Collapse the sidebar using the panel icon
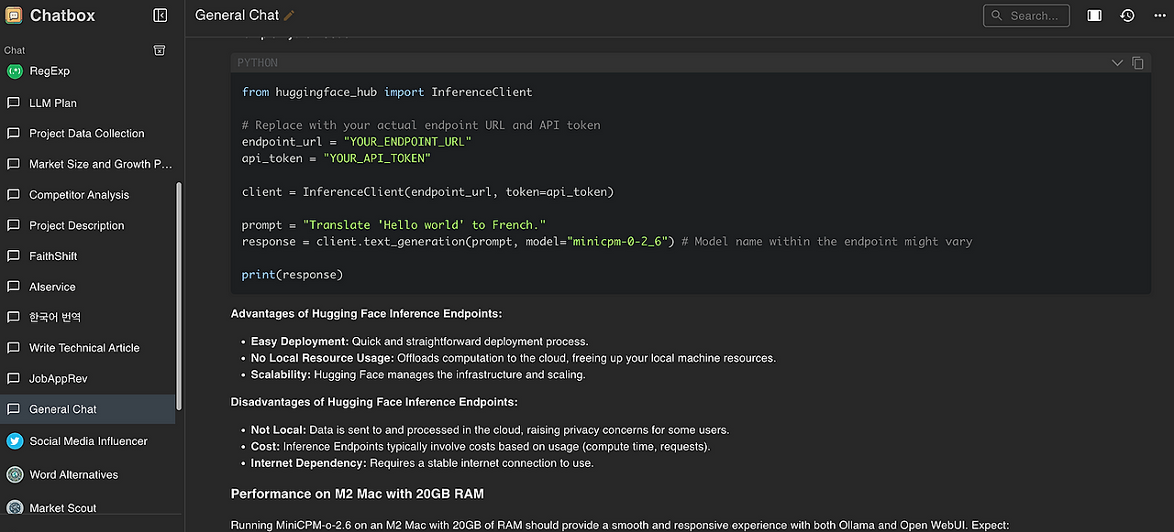Screen dimensions: 1174x532 161,16
